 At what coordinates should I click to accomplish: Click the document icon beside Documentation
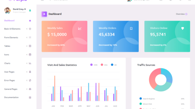click(x=30, y=97)
